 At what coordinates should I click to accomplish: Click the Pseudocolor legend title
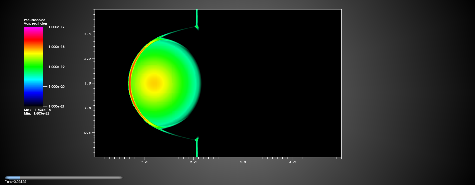pos(34,20)
